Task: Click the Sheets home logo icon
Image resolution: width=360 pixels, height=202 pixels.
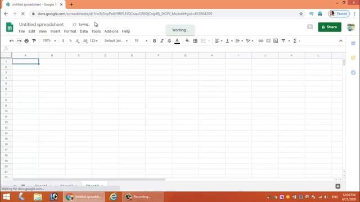Action: 10,27
